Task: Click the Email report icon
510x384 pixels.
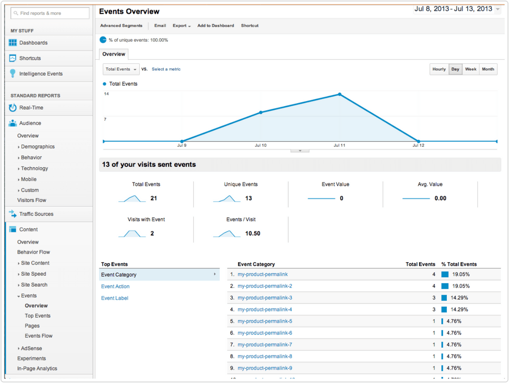Action: pyautogui.click(x=160, y=25)
